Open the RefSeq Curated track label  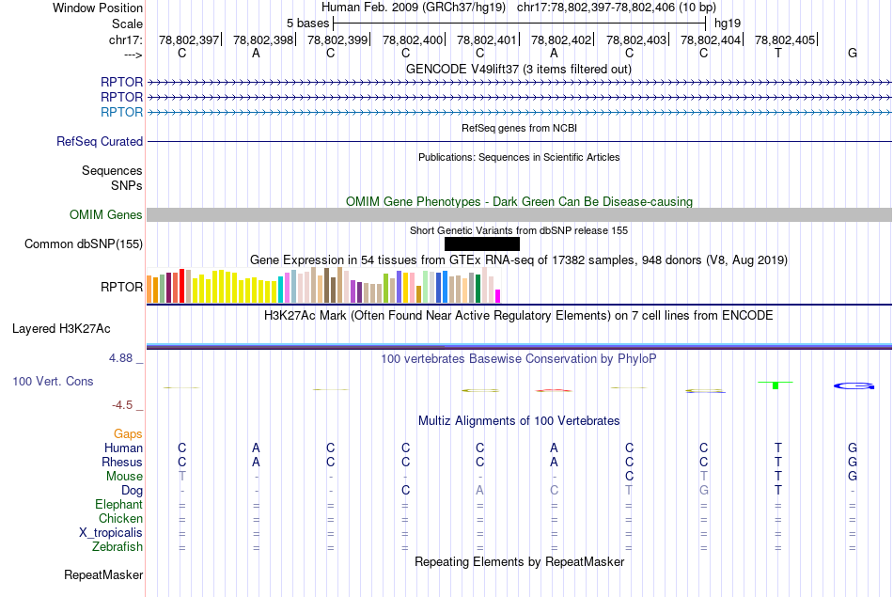[x=100, y=141]
